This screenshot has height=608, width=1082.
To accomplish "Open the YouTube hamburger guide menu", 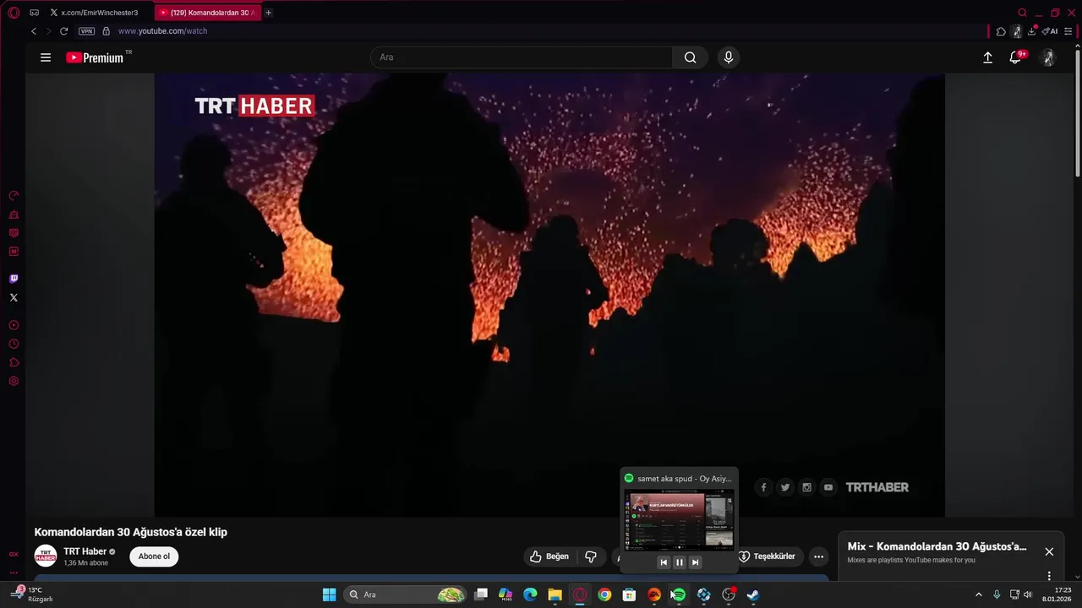I will (x=46, y=57).
